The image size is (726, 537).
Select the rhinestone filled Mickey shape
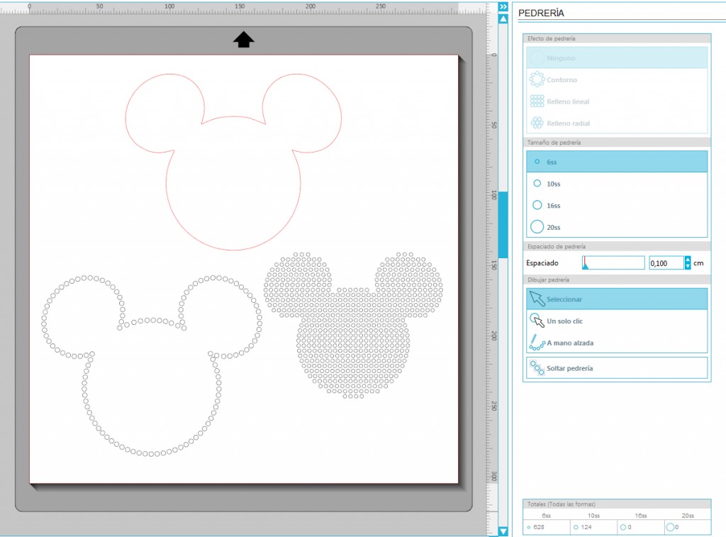click(x=353, y=326)
